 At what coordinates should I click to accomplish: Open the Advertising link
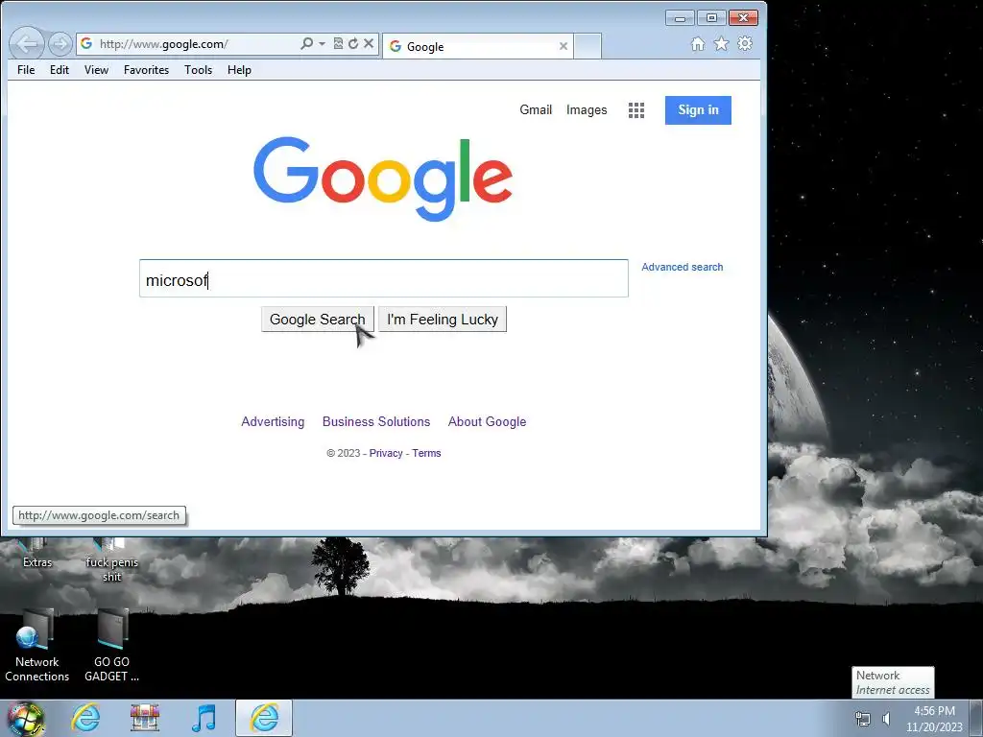[273, 422]
